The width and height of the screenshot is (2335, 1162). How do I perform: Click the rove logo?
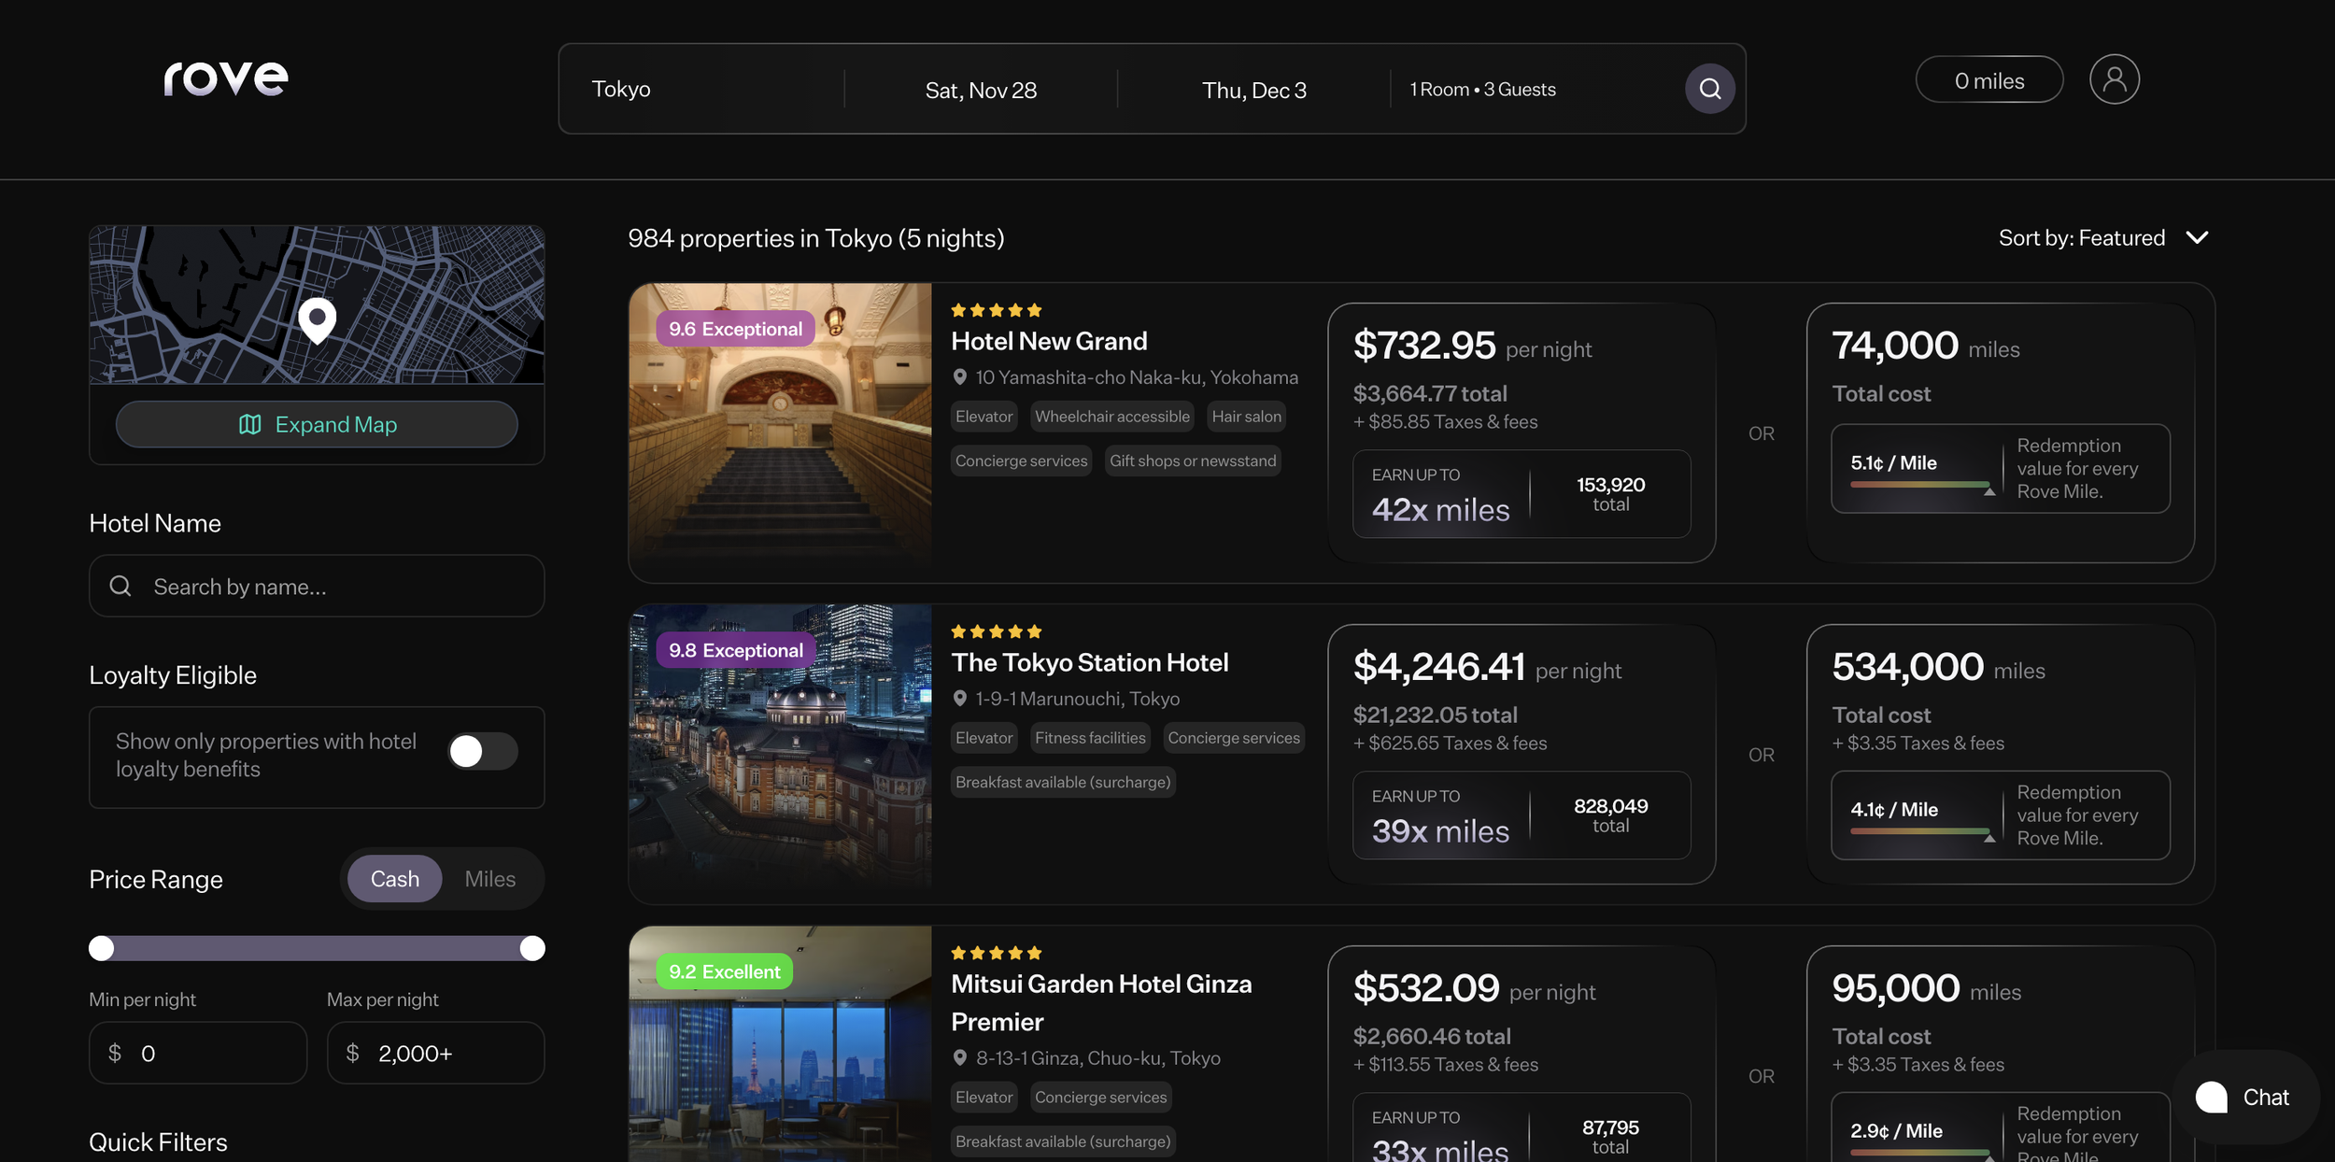(x=226, y=78)
